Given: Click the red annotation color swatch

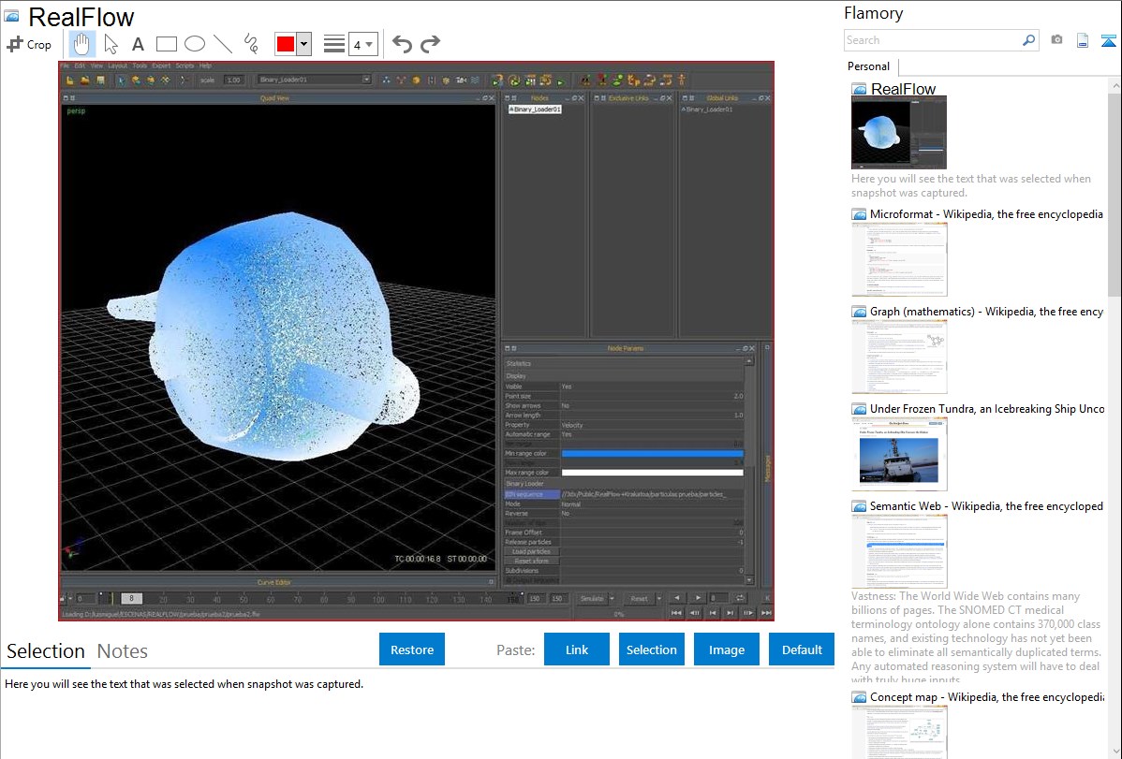Looking at the screenshot, I should (286, 44).
